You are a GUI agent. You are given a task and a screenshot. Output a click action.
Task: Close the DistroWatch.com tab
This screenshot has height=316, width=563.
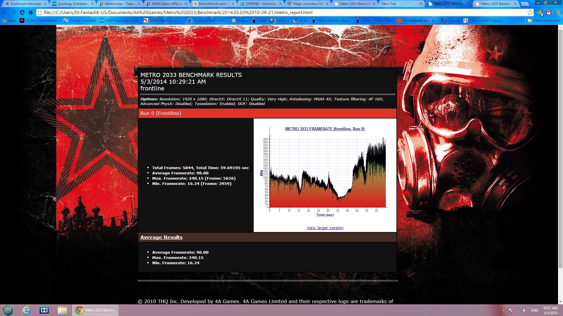pyautogui.click(x=233, y=4)
